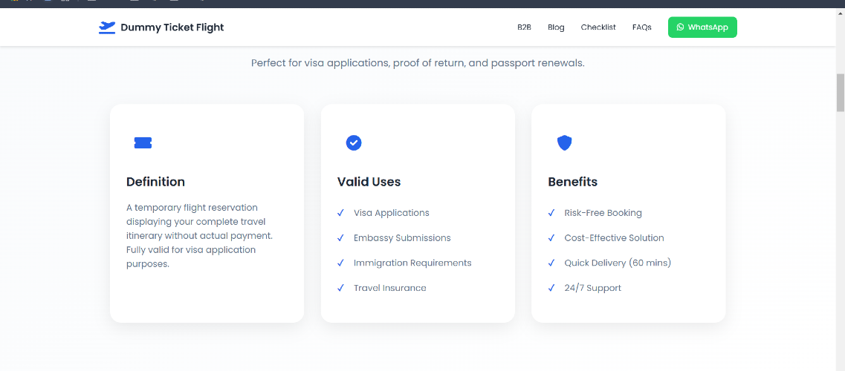Viewport: 845px width, 371px height.
Task: Click the green WhatsApp button
Action: click(x=702, y=27)
